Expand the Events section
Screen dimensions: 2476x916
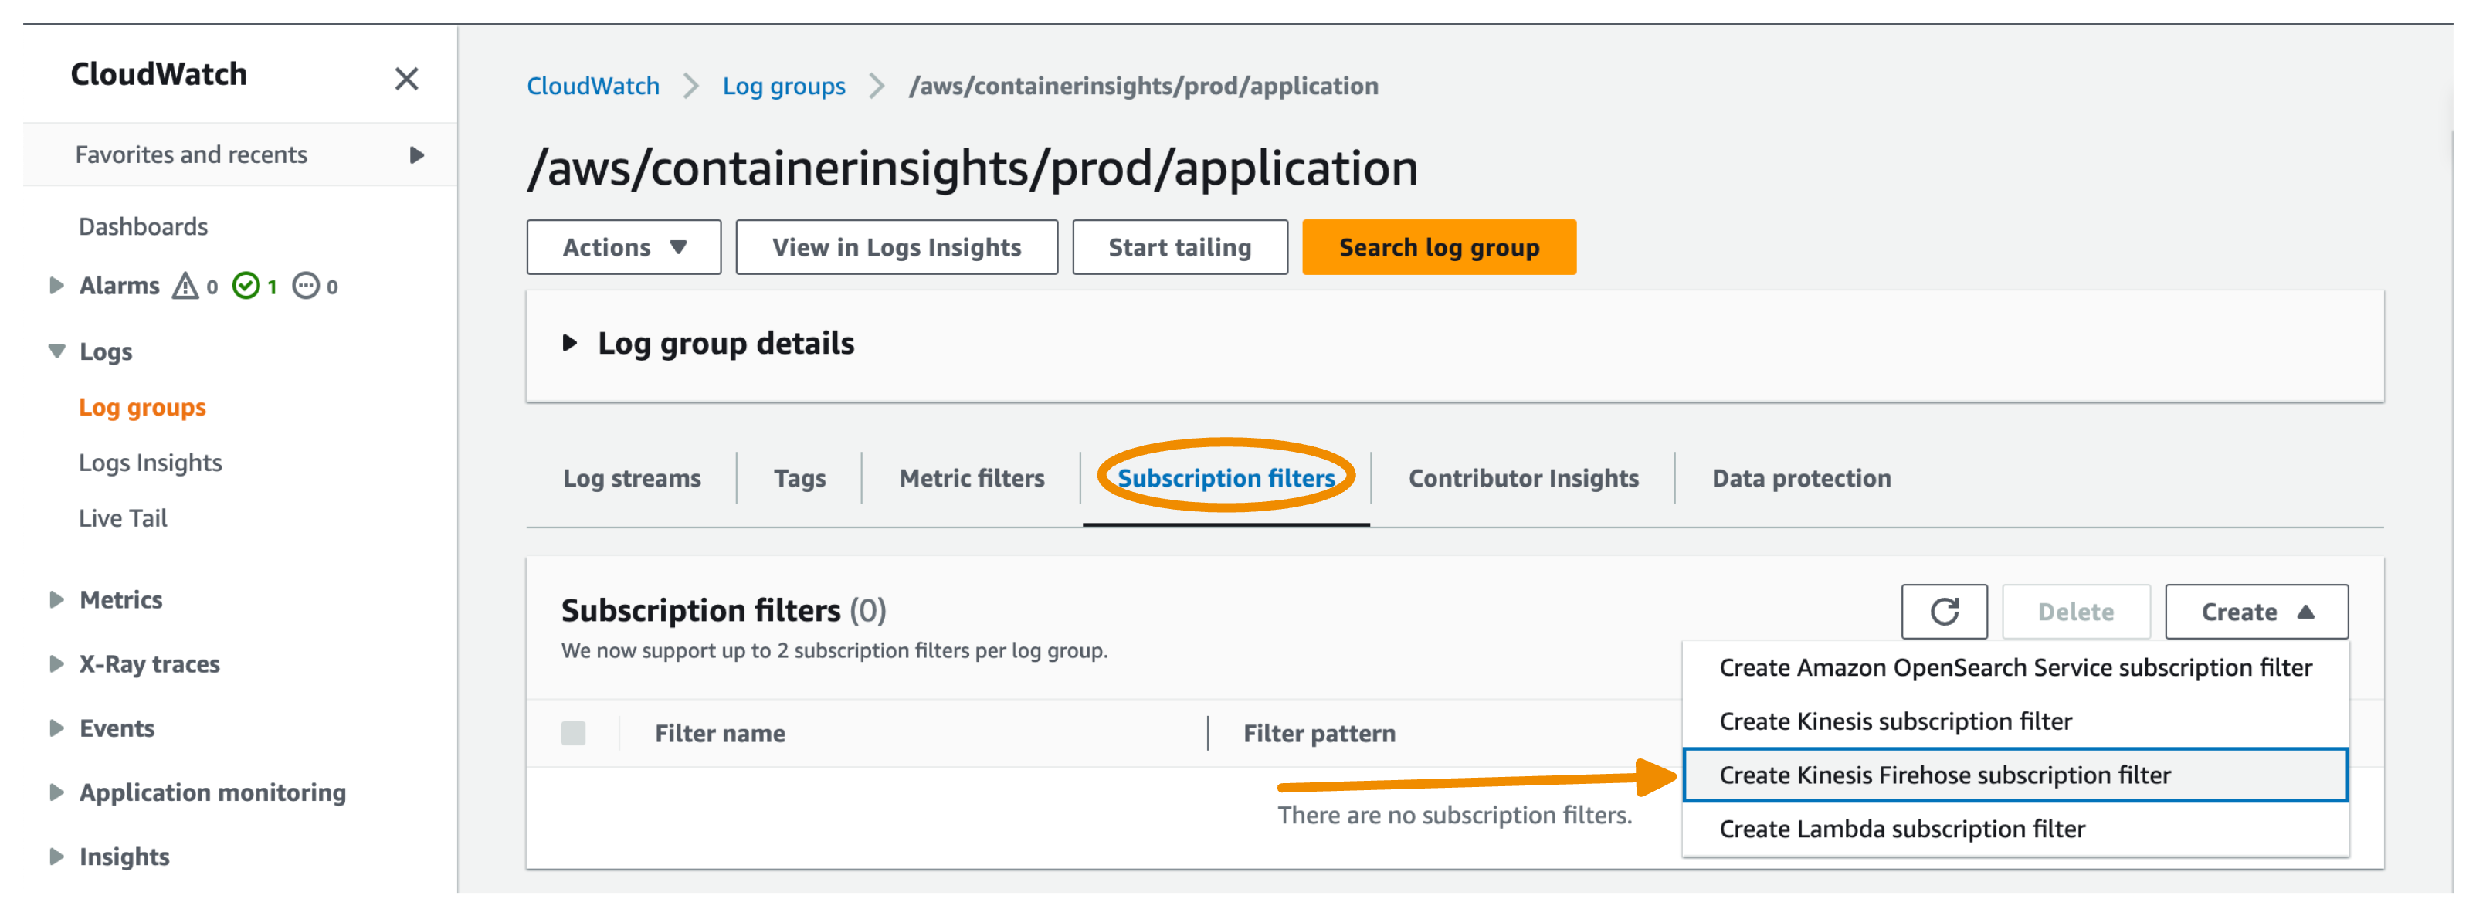(56, 728)
